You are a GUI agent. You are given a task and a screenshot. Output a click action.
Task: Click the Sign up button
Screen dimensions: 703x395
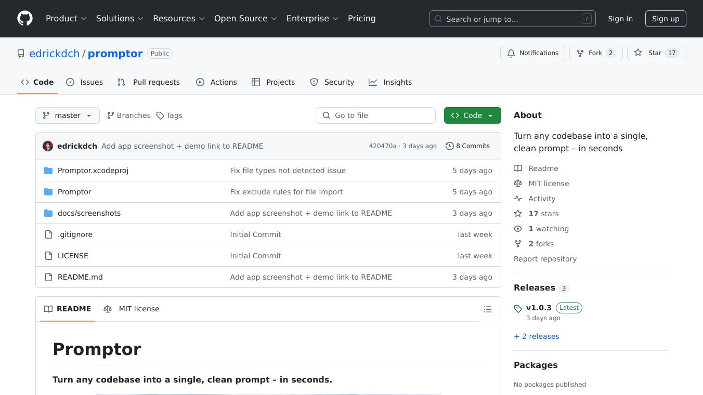(x=666, y=19)
